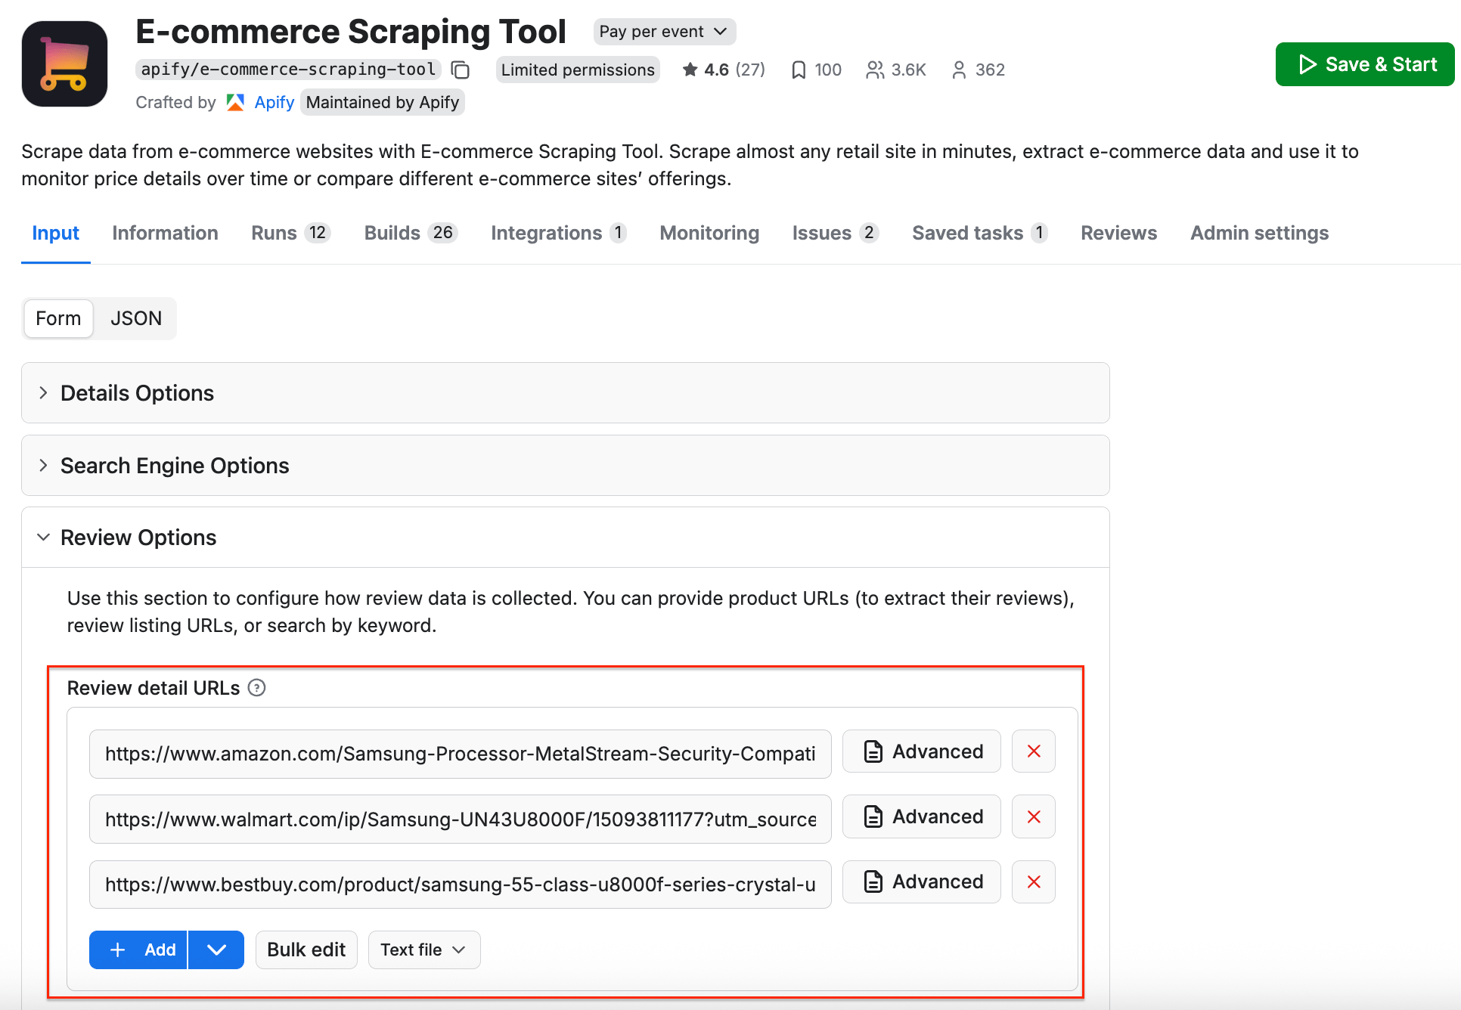The width and height of the screenshot is (1461, 1010).
Task: Switch input editor to JSON view
Action: pyautogui.click(x=136, y=318)
